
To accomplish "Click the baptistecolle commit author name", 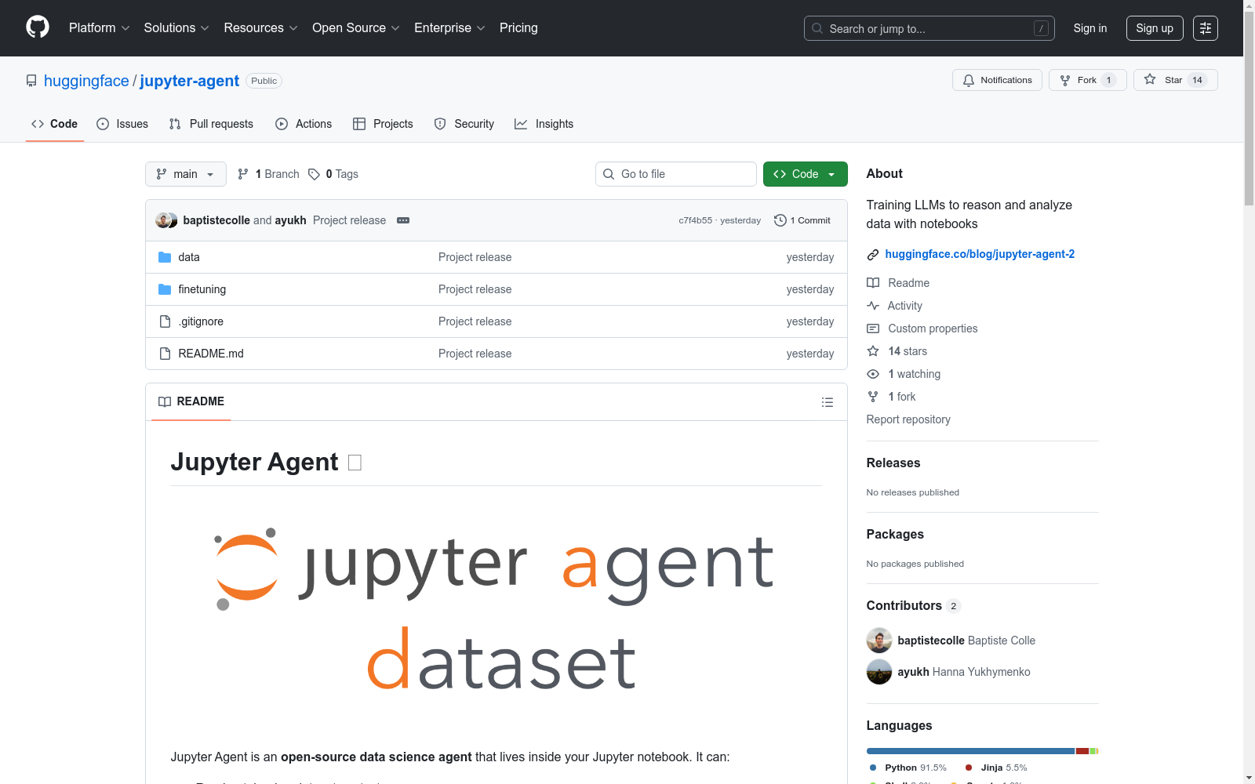I will tap(216, 220).
